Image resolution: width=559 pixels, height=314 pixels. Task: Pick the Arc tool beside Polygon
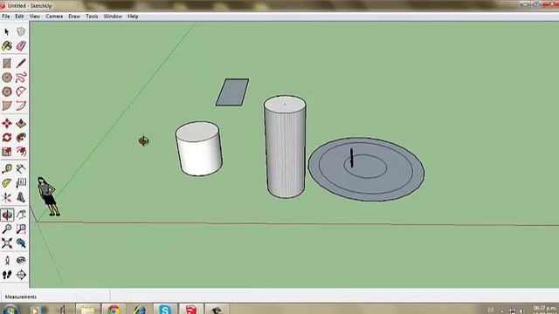[x=21, y=92]
